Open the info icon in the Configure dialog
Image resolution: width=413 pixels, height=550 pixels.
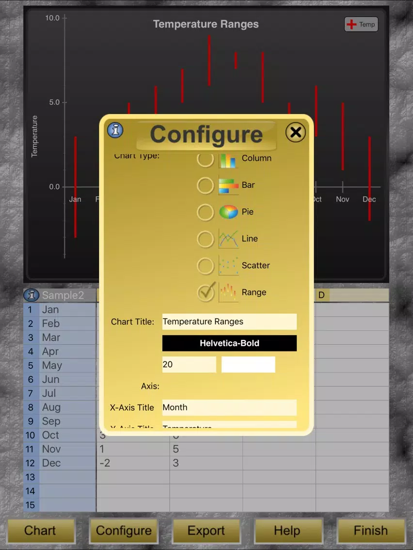[x=115, y=130]
